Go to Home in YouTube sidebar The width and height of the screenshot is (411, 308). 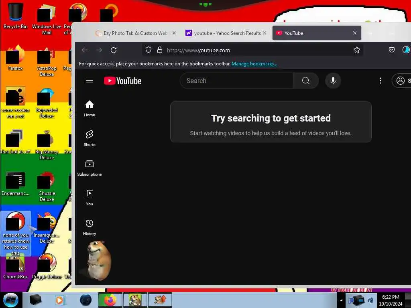click(x=90, y=108)
